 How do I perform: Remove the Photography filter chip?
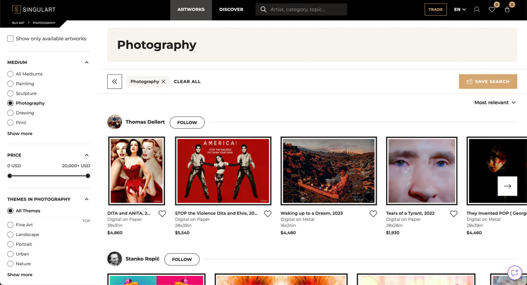pyautogui.click(x=164, y=81)
